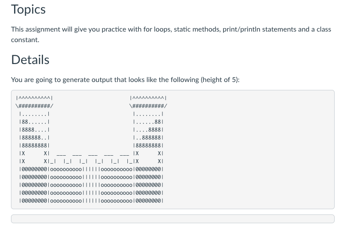The width and height of the screenshot is (350, 232).
Task: Click the "height of 5" output sentence
Action: pos(125,79)
